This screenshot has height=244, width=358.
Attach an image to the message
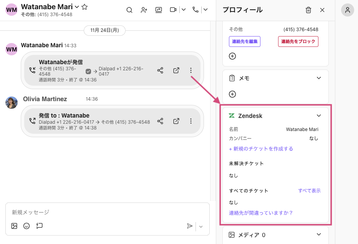click(x=14, y=226)
